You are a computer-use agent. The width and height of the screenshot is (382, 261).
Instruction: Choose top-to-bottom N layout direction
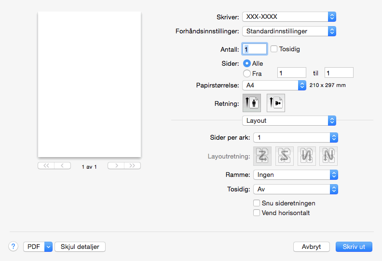coord(328,156)
